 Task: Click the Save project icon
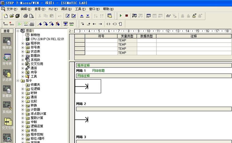click(17, 16)
